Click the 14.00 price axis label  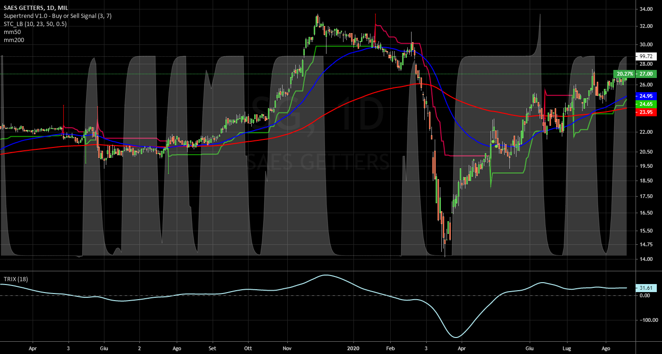(646, 259)
